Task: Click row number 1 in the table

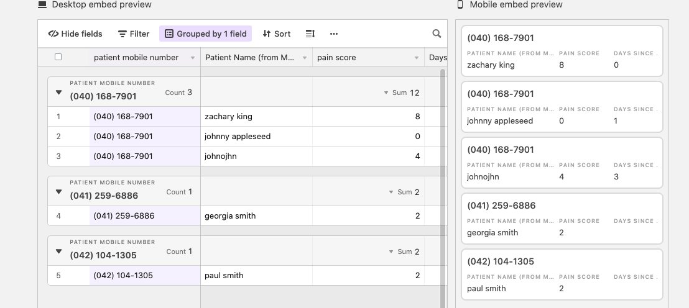Action: pos(58,117)
